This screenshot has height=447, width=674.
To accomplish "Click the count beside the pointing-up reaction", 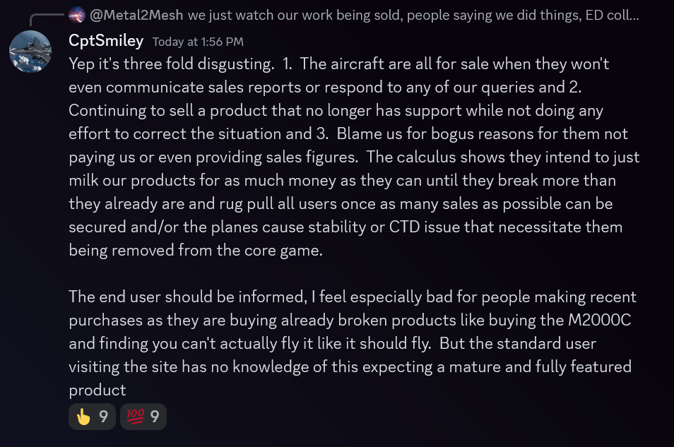I will point(103,417).
